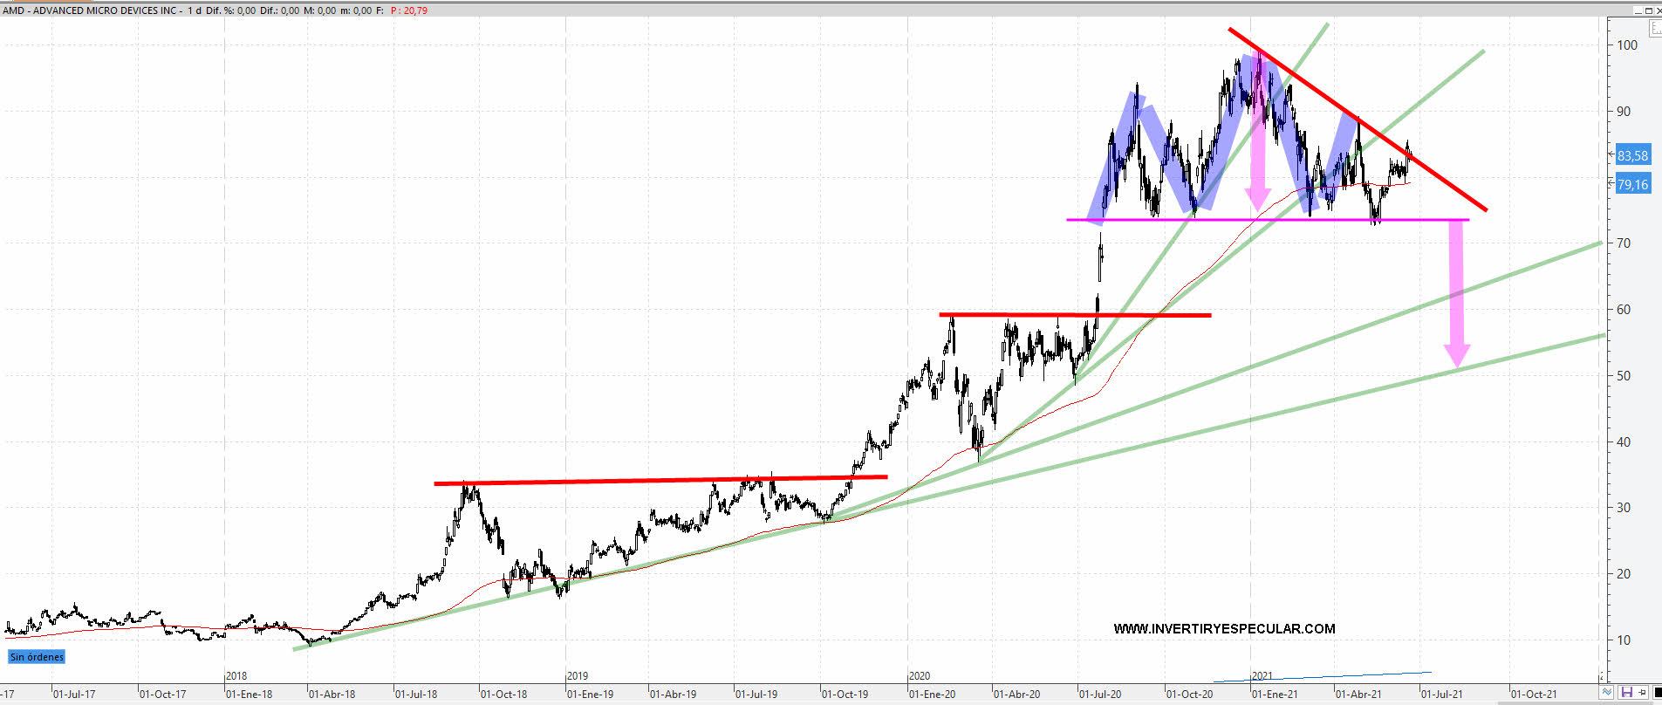The image size is (1662, 705).
Task: Click the 01-Ene-21 date on time axis
Action: point(1275,695)
